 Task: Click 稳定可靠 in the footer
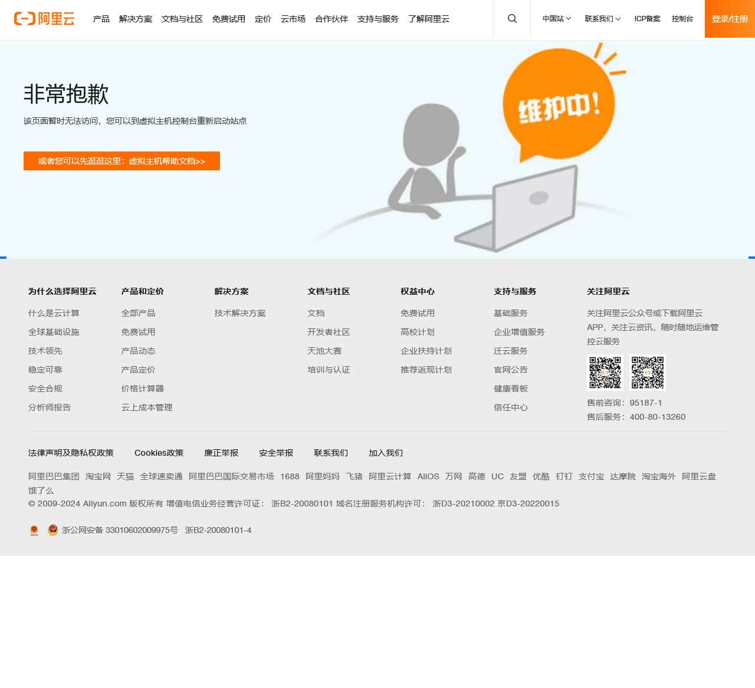tap(45, 370)
